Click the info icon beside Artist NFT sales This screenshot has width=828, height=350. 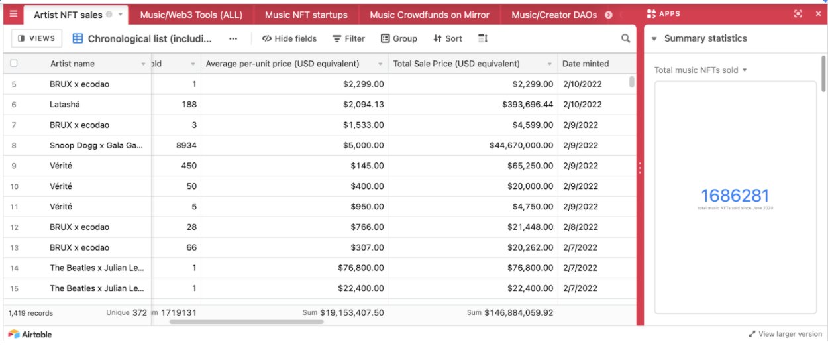pyautogui.click(x=109, y=14)
